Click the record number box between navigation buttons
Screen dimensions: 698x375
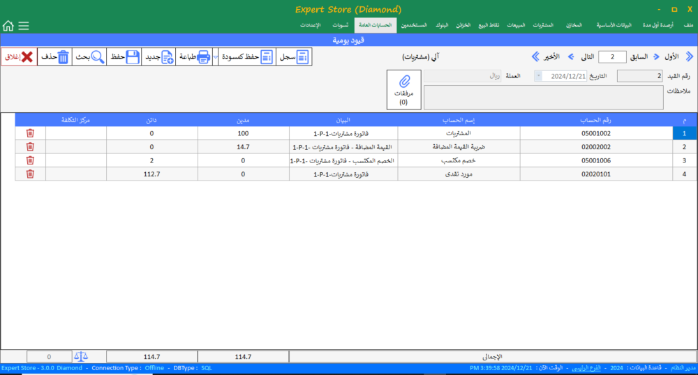coord(613,57)
